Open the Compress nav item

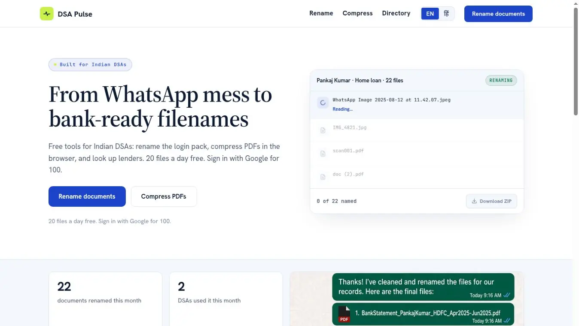(x=357, y=13)
